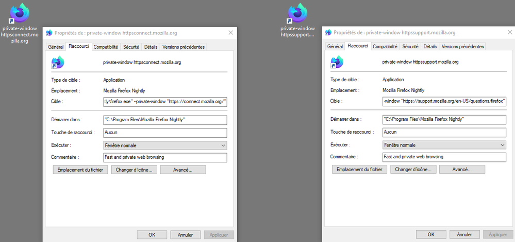Open Avancé settings in left dialog

pyautogui.click(x=182, y=170)
